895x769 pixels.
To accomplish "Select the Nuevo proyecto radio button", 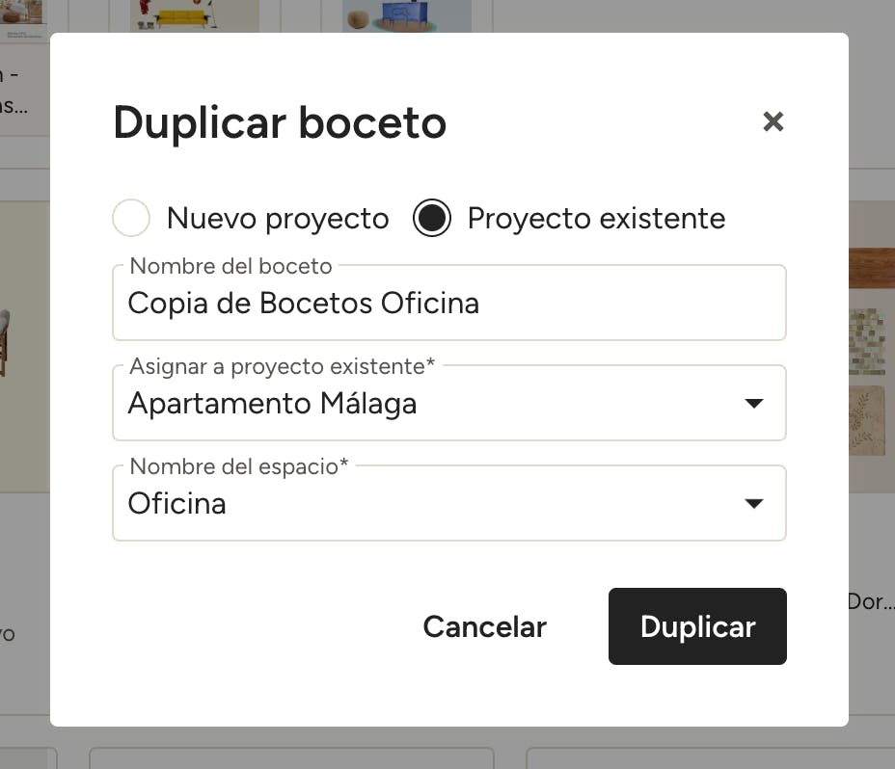I will 131,218.
